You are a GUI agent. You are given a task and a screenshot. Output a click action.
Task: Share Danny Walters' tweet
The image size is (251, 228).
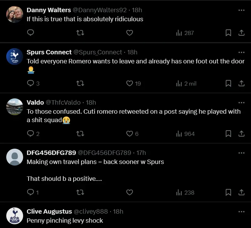tap(242, 33)
